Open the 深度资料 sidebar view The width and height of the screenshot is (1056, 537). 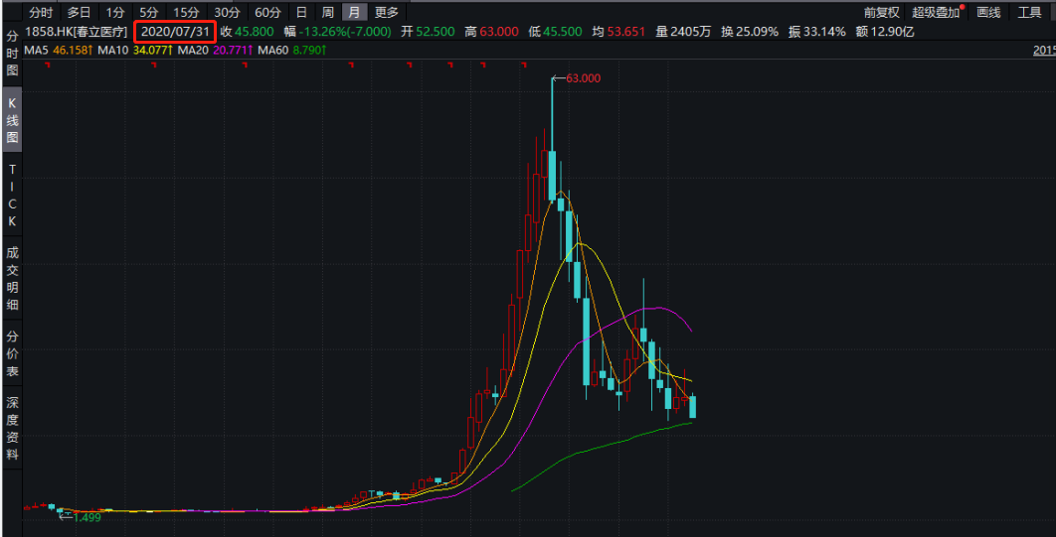pyautogui.click(x=12, y=428)
